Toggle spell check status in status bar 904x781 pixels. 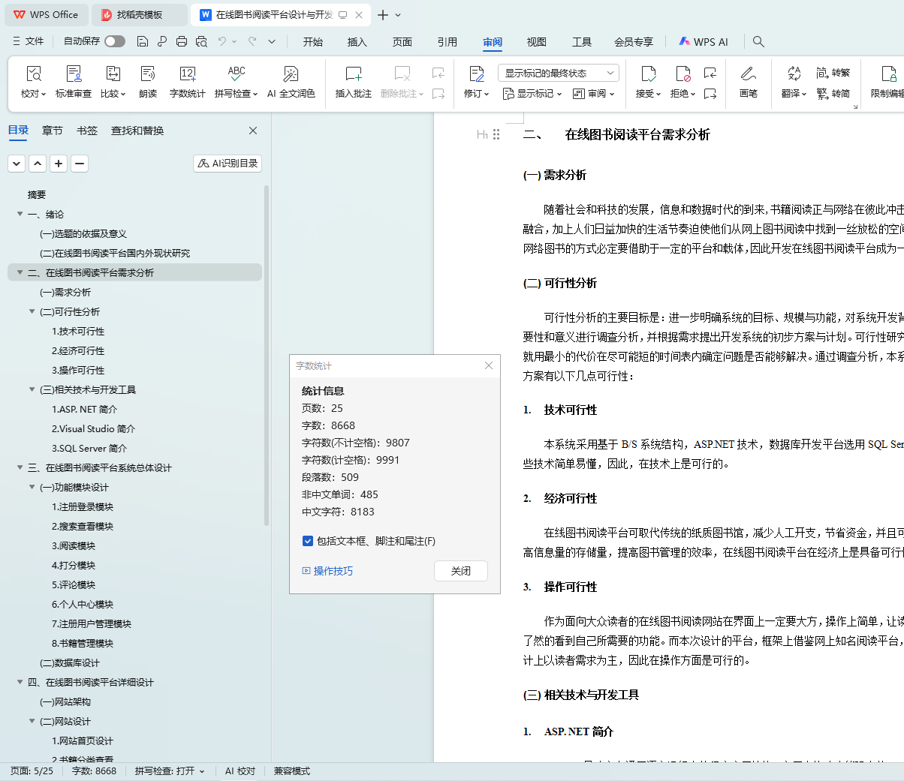170,771
